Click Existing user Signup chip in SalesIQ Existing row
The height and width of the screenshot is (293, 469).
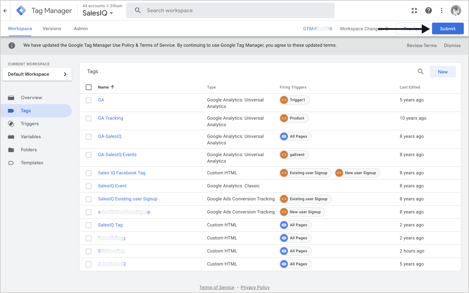coord(306,199)
